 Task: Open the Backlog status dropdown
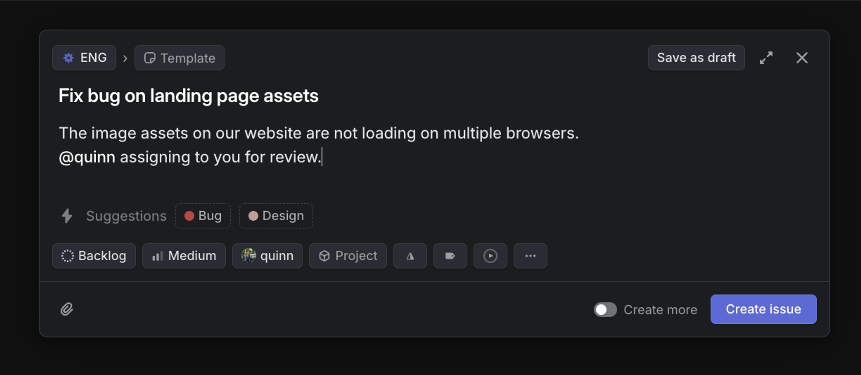(94, 256)
